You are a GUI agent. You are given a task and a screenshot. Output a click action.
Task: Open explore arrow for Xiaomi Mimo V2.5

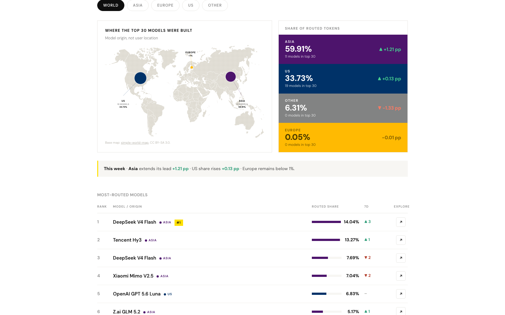pyautogui.click(x=401, y=276)
